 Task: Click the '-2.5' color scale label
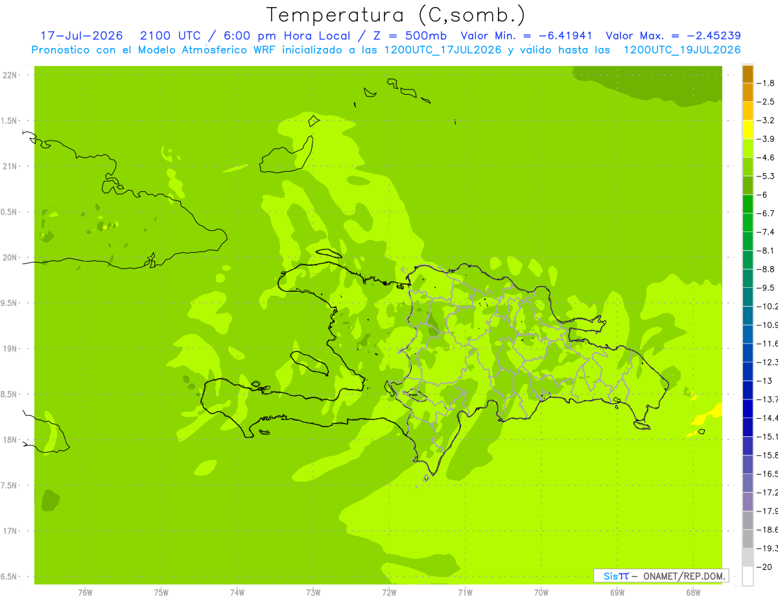coord(766,102)
